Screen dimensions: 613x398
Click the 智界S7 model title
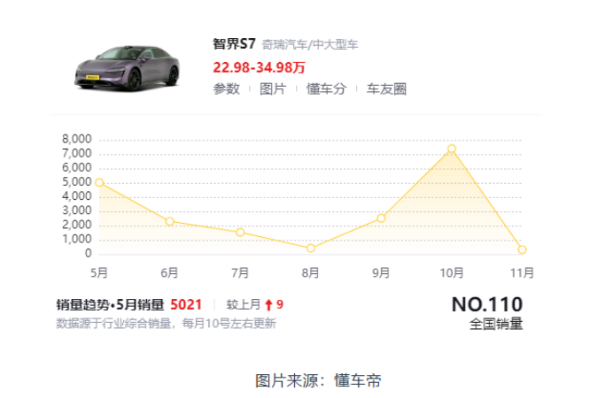(x=234, y=43)
